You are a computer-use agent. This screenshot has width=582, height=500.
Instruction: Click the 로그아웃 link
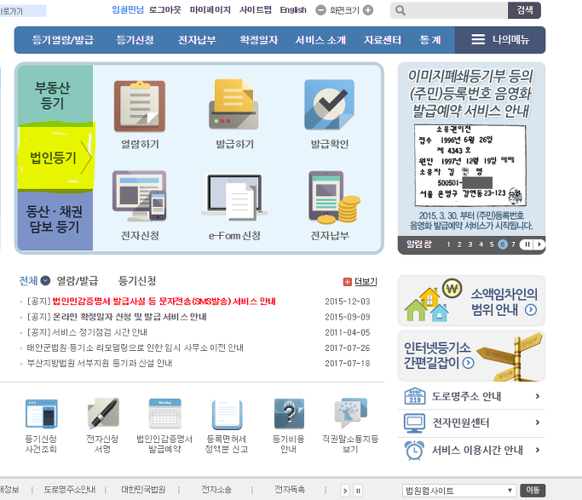click(165, 10)
